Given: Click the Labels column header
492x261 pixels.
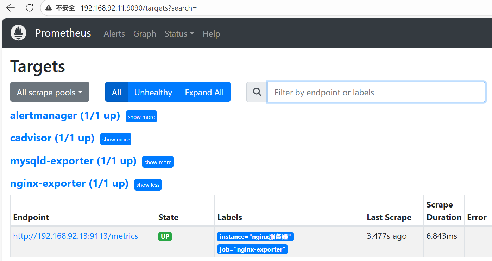Looking at the screenshot, I should 229,217.
